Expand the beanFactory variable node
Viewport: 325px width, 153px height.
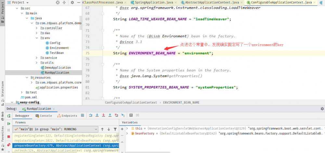pyautogui.click(x=127, y=134)
